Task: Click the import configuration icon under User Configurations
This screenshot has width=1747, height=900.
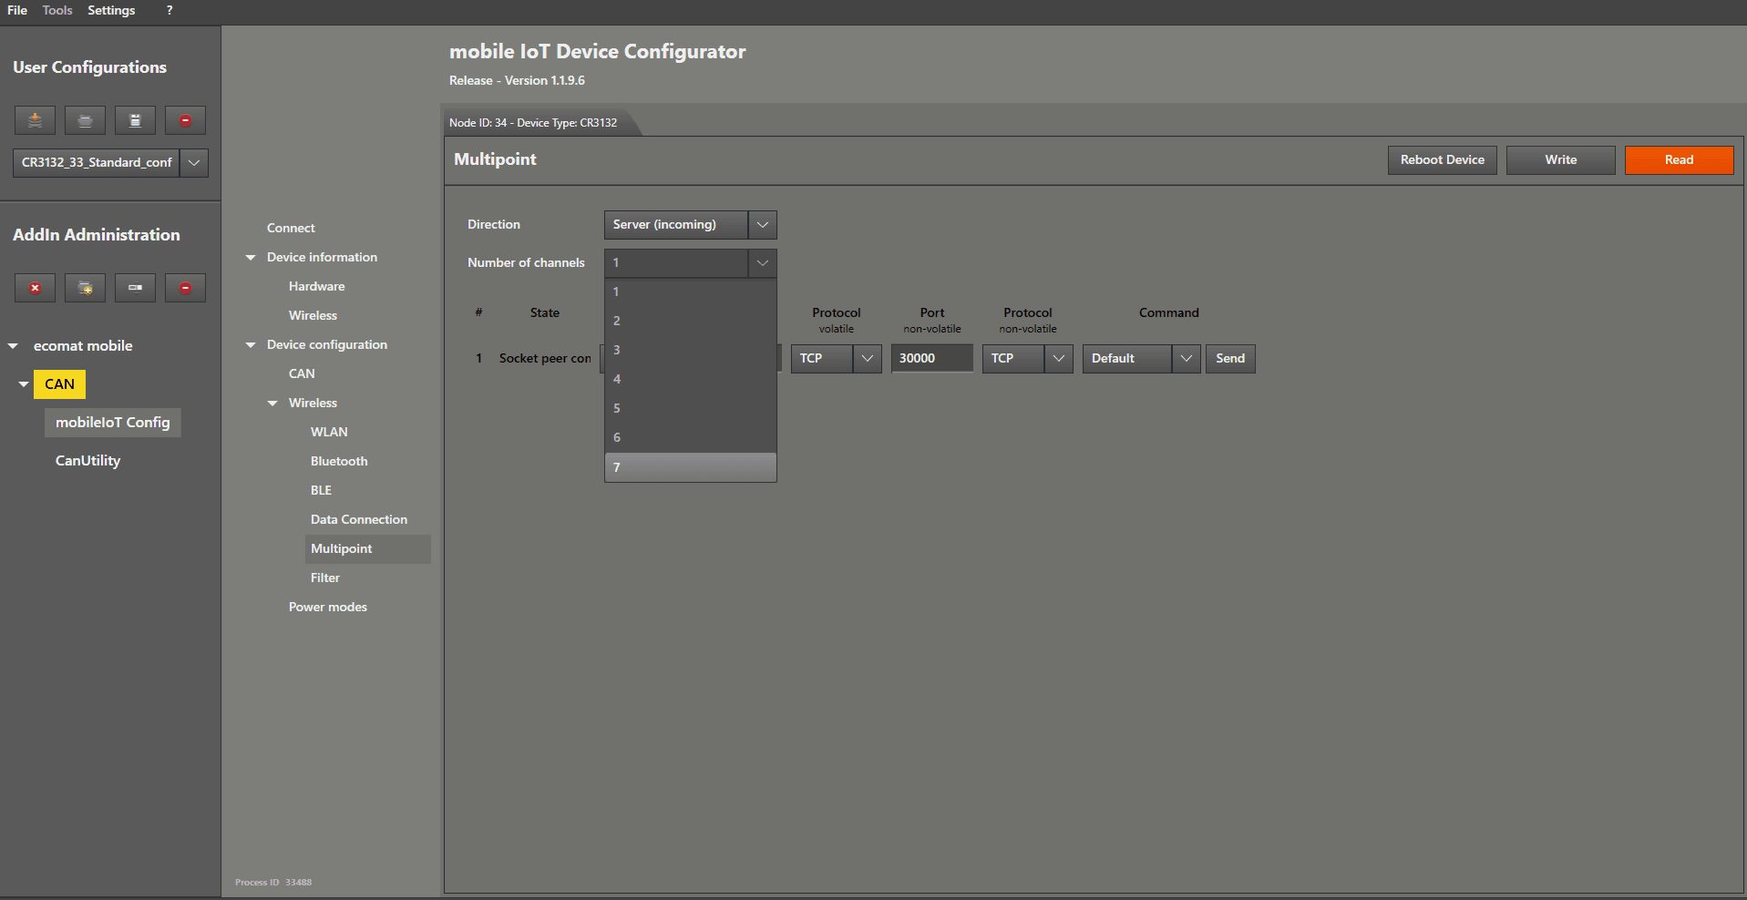Action: tap(35, 120)
